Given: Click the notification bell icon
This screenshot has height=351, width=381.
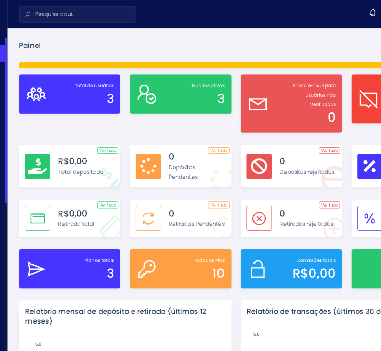Looking at the screenshot, I should coord(372,13).
